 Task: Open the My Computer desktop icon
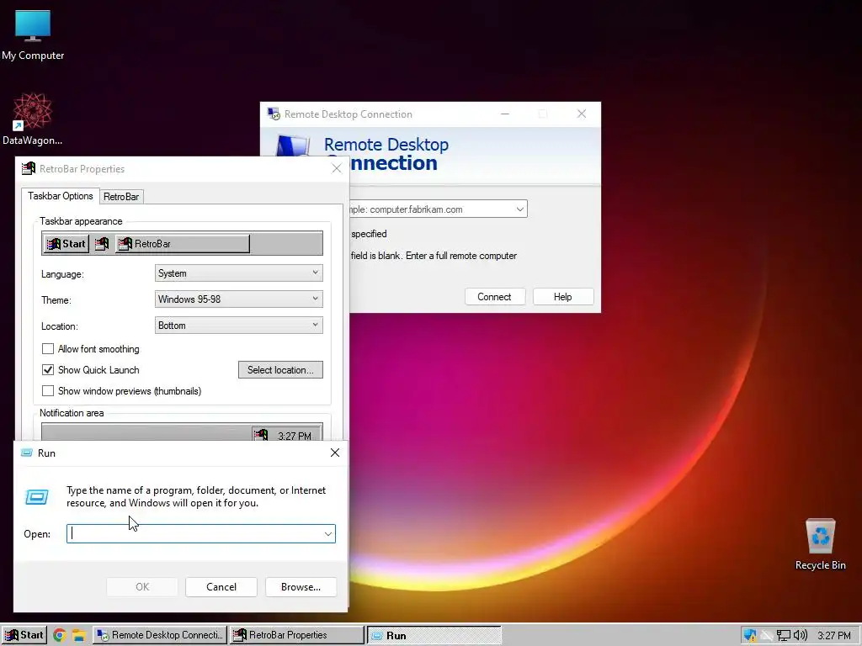tap(33, 34)
